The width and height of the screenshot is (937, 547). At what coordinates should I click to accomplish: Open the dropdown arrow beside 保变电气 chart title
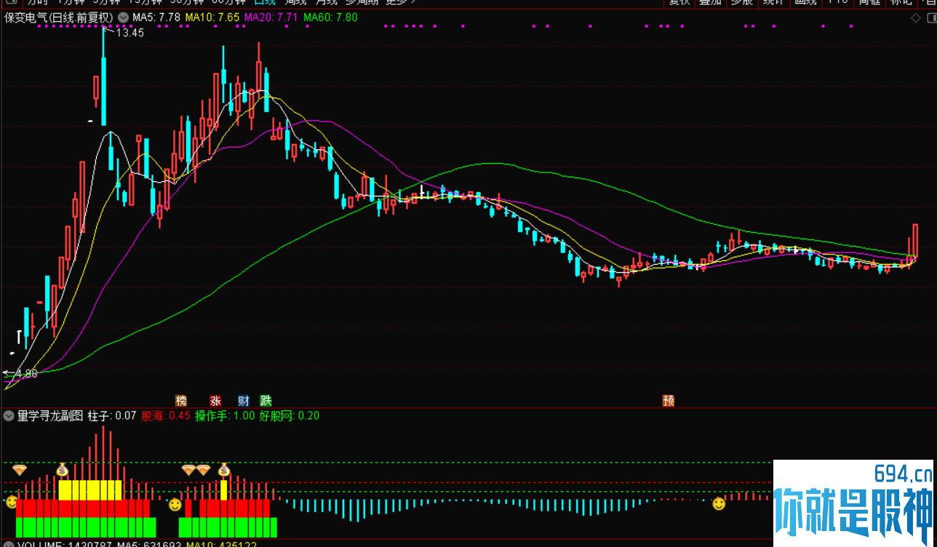(x=121, y=17)
